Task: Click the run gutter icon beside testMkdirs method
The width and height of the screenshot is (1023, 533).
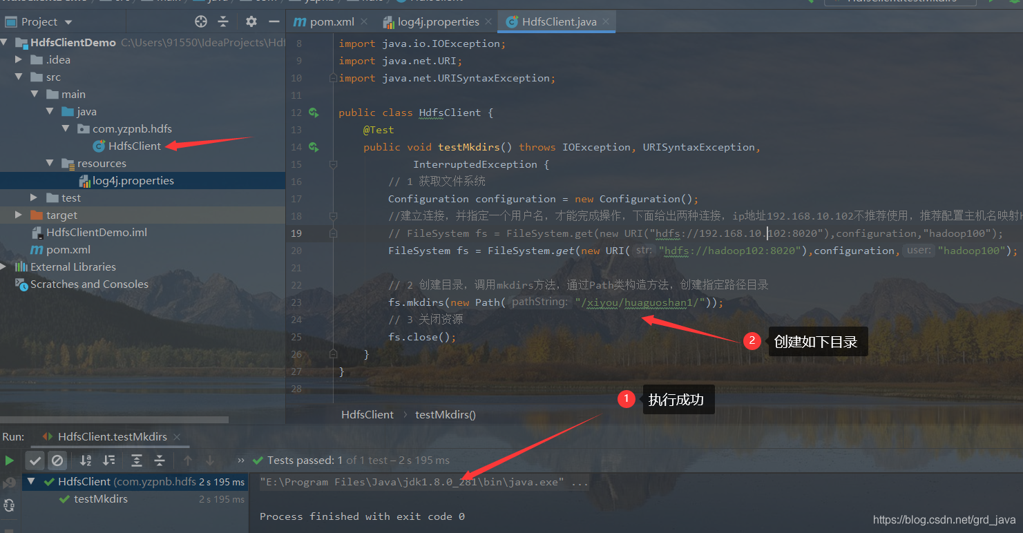Action: [x=314, y=147]
